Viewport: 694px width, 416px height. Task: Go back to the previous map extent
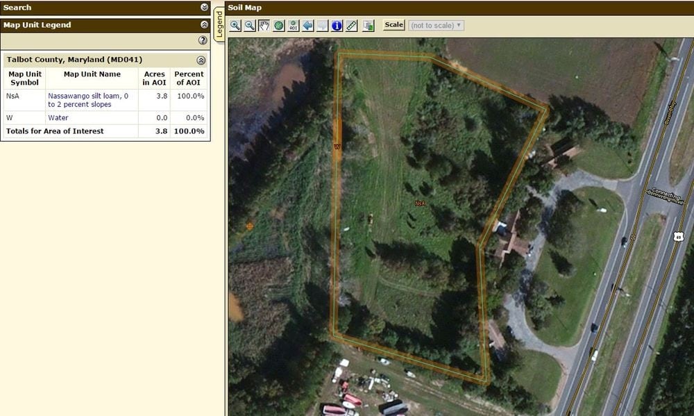click(309, 26)
